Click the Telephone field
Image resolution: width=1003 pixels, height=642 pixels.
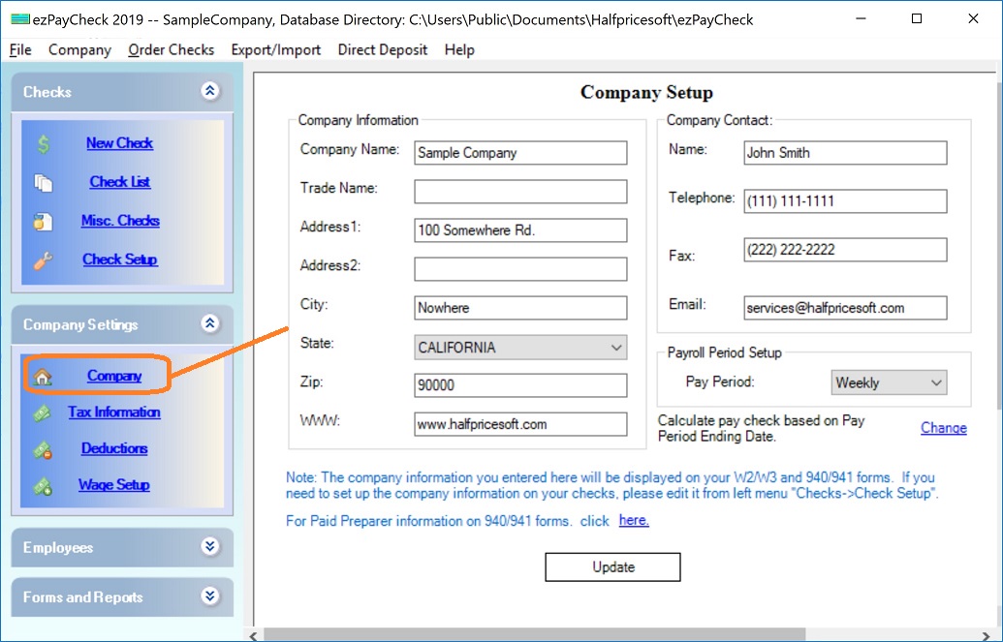point(845,201)
